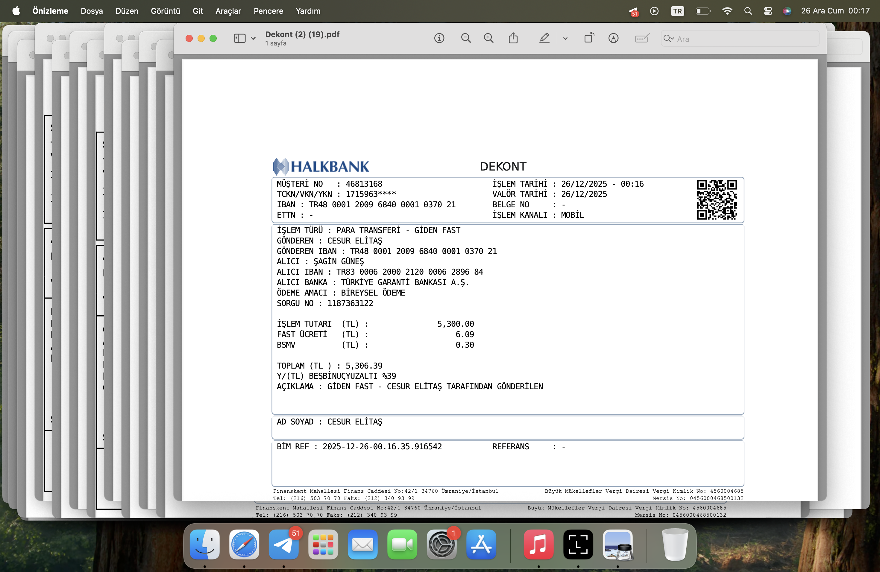Click the FAST fee value 6.09
The width and height of the screenshot is (880, 572).
pos(465,334)
